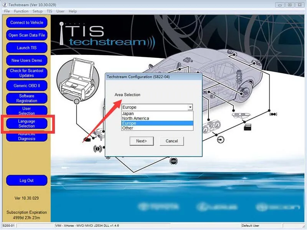Click the laptop scantool illustration

pyautogui.click(x=78, y=79)
